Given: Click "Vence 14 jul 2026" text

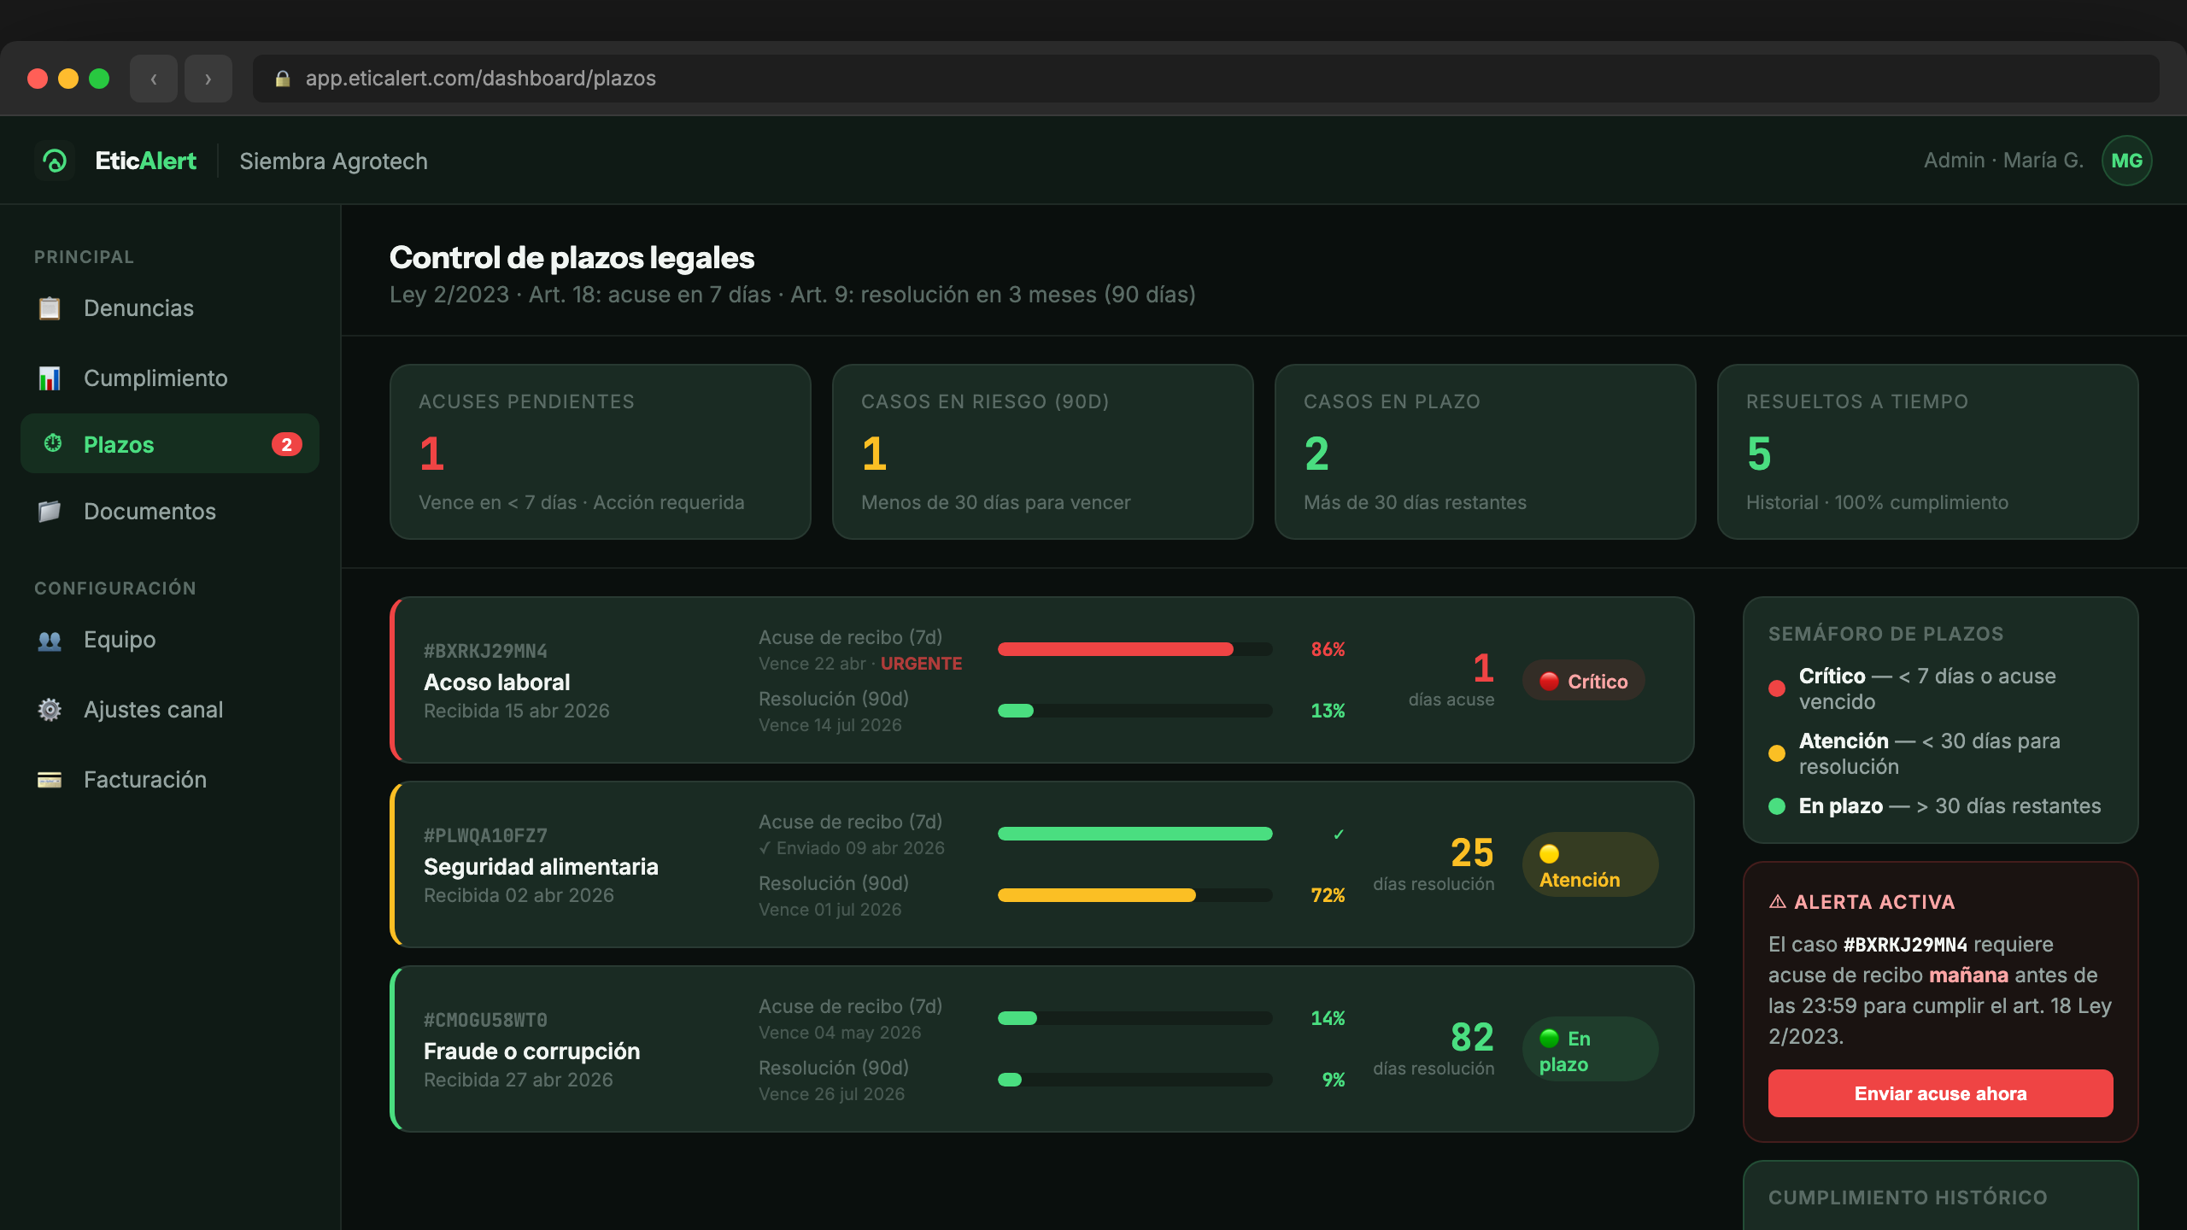Looking at the screenshot, I should coord(830,725).
